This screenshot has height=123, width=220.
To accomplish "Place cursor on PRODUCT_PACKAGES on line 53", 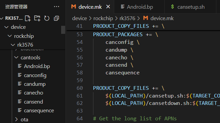I will (118, 35).
